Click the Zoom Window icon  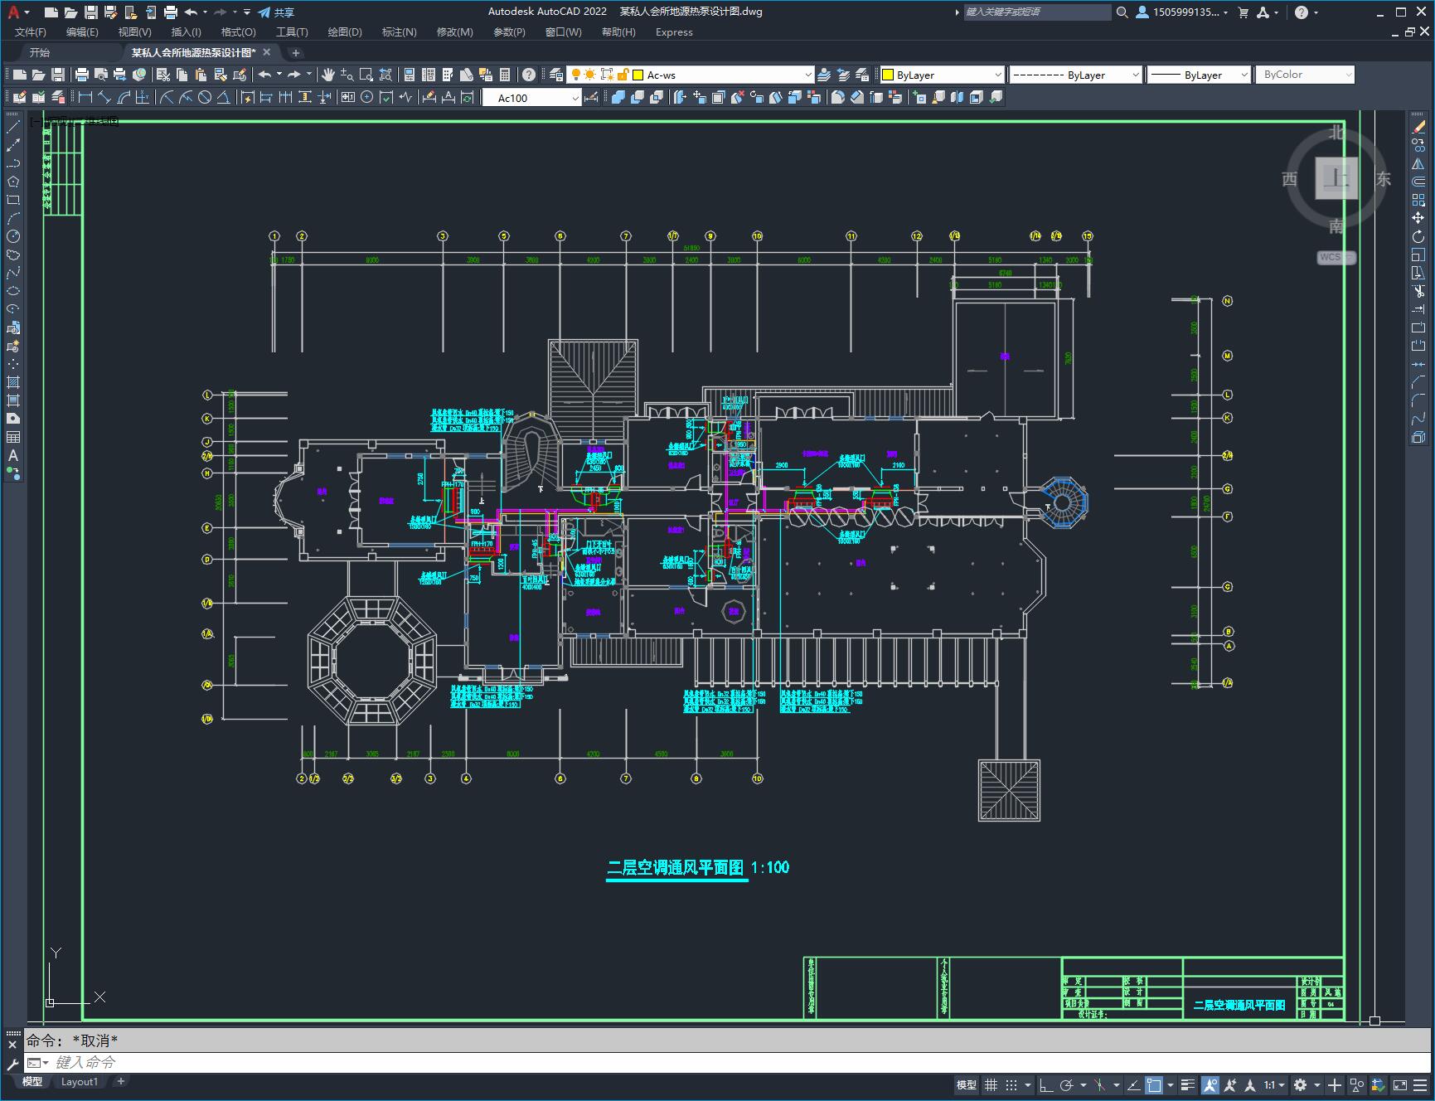point(366,75)
